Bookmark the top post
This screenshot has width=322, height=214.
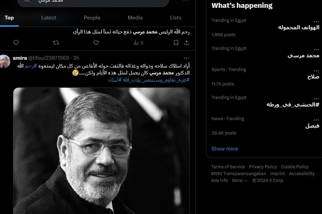pos(176,43)
